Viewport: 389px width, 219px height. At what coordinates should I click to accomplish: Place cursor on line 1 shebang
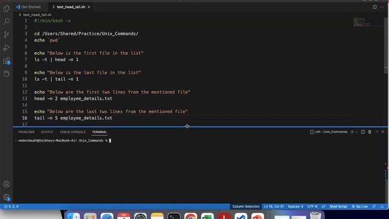pos(52,21)
